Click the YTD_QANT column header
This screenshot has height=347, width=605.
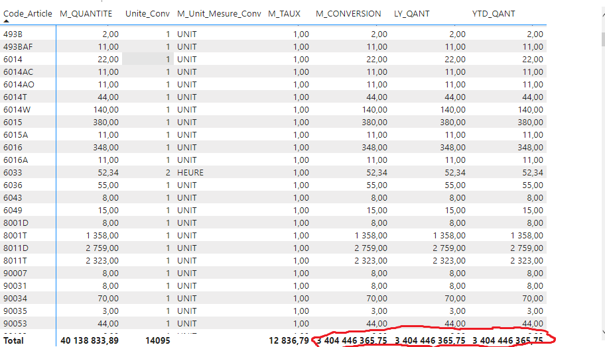click(494, 13)
